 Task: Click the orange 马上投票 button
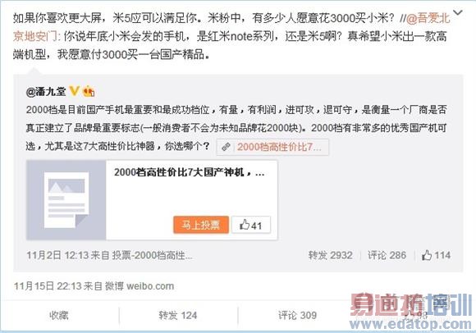201,225
